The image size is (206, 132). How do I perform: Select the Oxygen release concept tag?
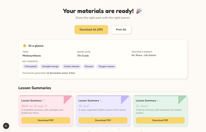tap(107, 67)
